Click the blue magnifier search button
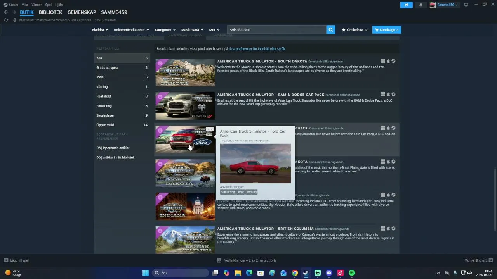This screenshot has height=279, width=497. tap(330, 30)
